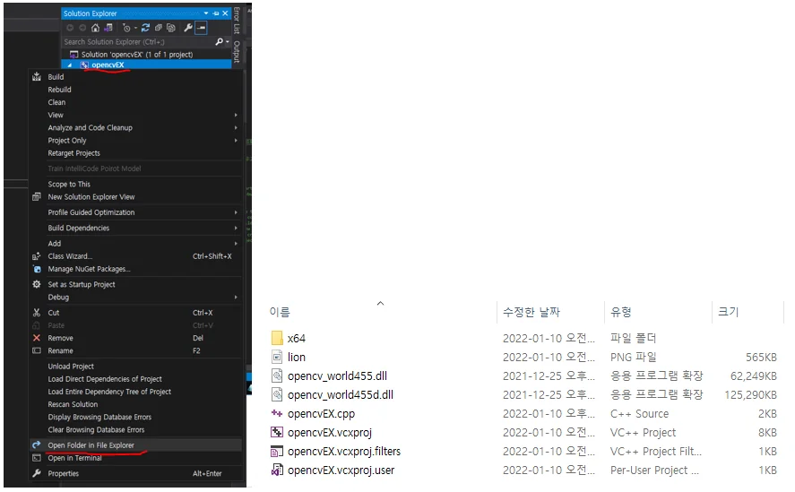Open Properties wrench icon in Solution Explorer toolbar
Viewport: 795px width, 492px height.
pos(188,28)
